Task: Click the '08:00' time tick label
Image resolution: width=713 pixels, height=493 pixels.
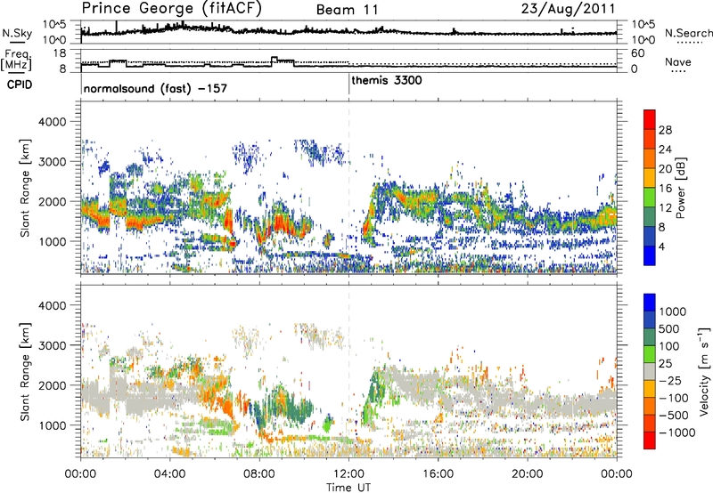Action: tap(259, 474)
